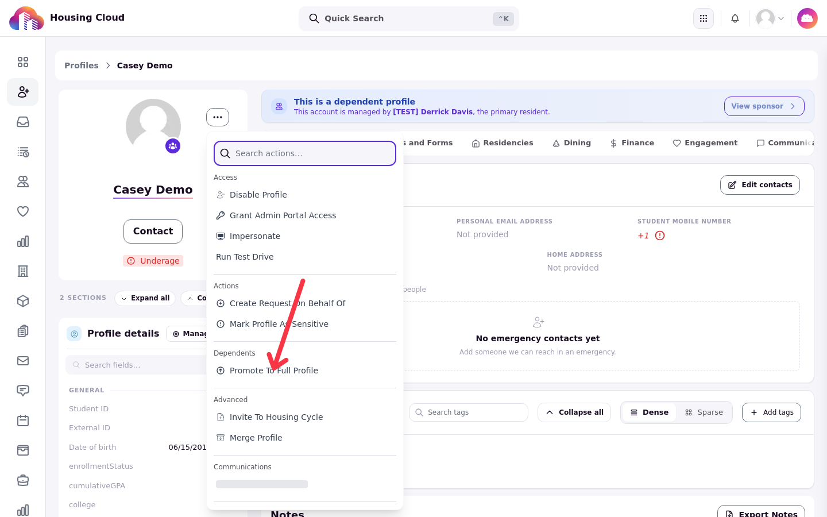Select Sparse view mode

pyautogui.click(x=704, y=412)
